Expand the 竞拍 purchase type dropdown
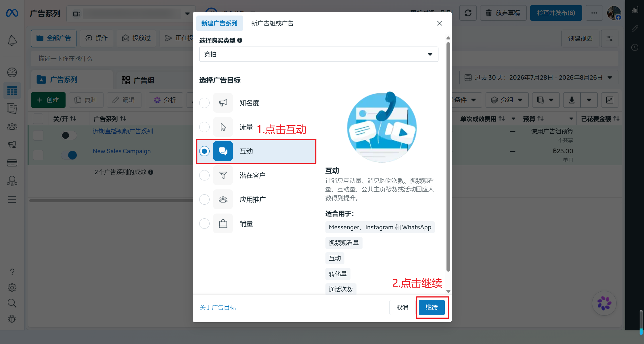Image resolution: width=644 pixels, height=344 pixels. point(319,54)
